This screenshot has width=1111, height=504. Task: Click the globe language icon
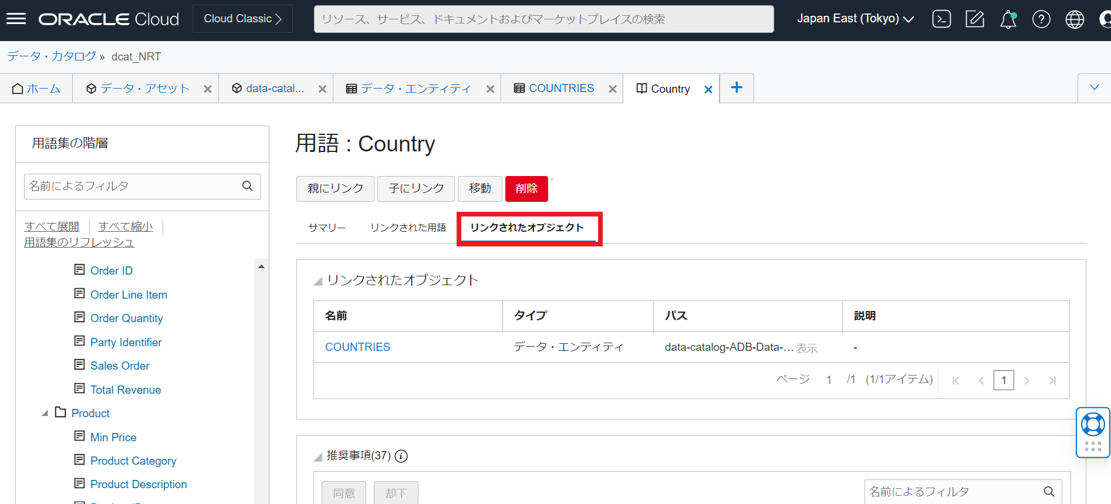coord(1075,19)
